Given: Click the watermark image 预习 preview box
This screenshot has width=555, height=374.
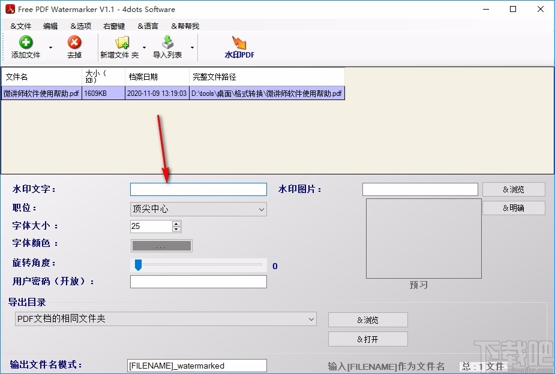Looking at the screenshot, I should click(424, 239).
